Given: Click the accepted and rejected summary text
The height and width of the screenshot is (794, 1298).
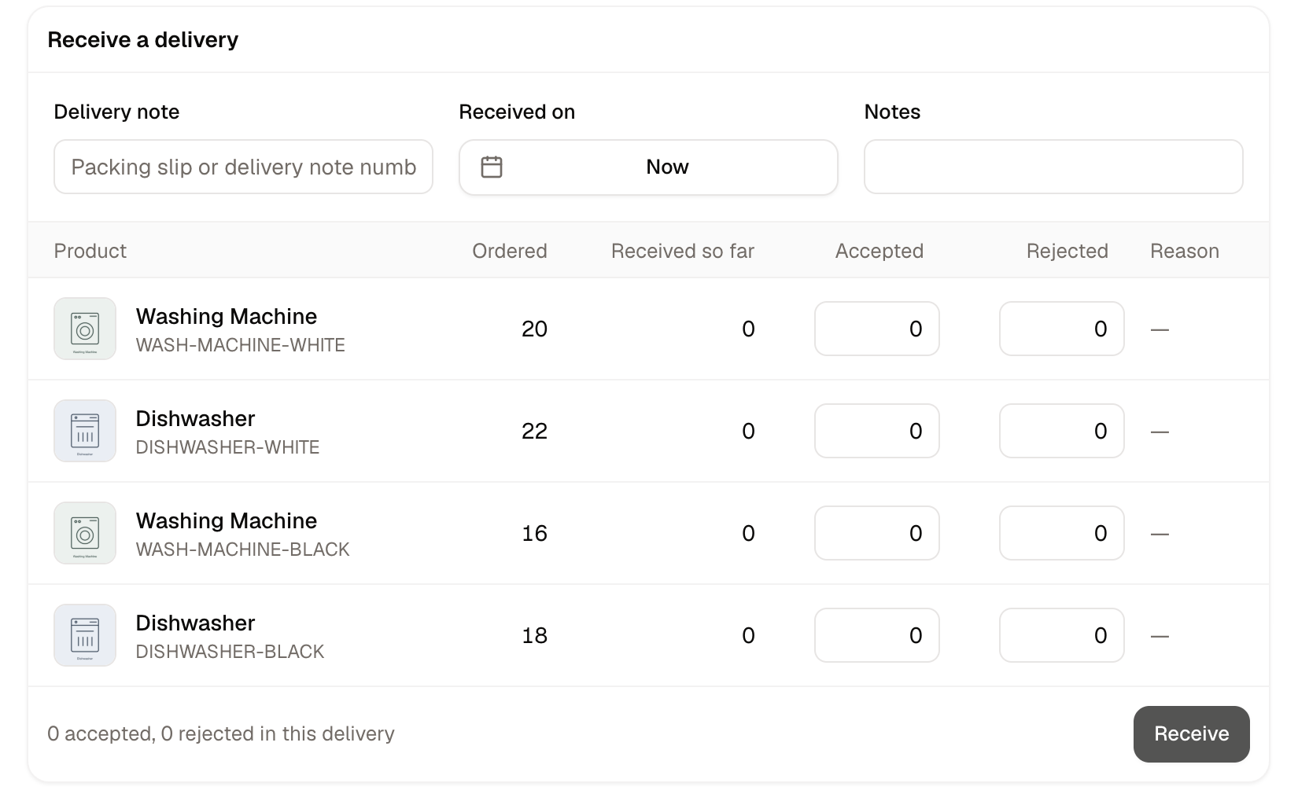Looking at the screenshot, I should point(221,733).
